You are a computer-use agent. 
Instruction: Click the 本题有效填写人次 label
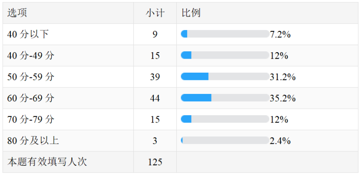point(47,162)
